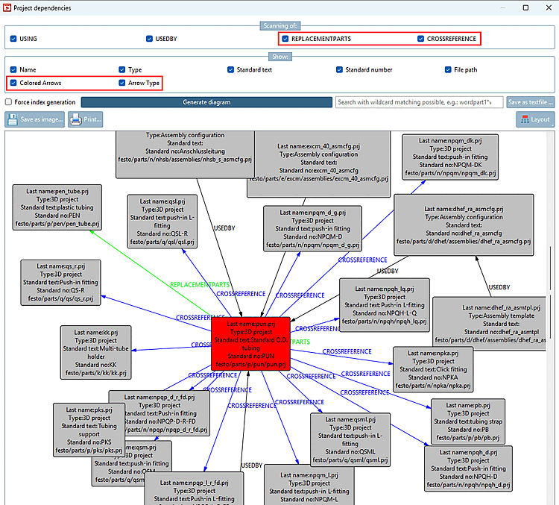
Task: Disable the Arrow Type option
Action: tap(122, 83)
